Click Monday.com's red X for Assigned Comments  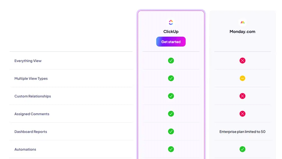[242, 114]
